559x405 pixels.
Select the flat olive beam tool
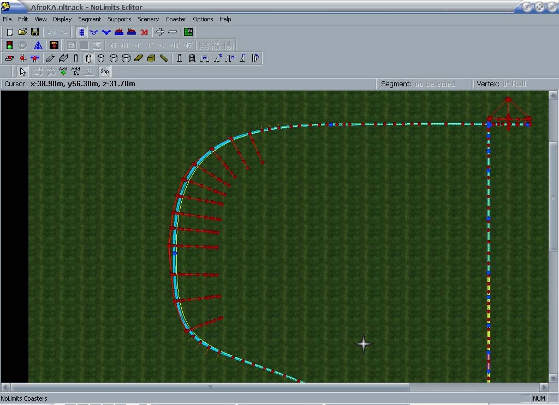tap(138, 58)
